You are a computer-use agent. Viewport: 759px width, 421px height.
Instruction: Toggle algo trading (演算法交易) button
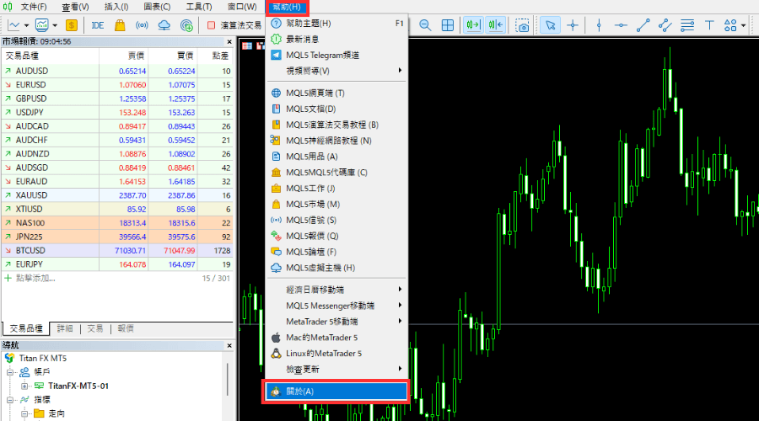(x=234, y=25)
